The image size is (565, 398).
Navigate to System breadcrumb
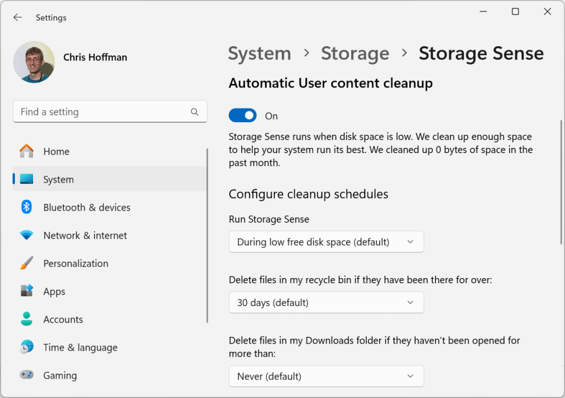259,54
